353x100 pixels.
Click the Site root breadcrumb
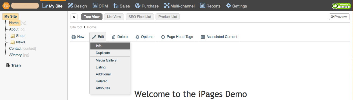[76, 27]
